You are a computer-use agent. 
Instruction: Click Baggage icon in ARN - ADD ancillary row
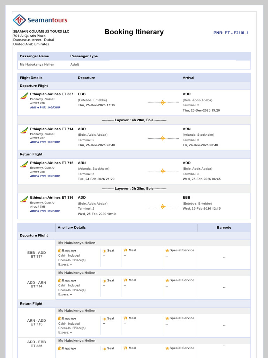(x=60, y=318)
